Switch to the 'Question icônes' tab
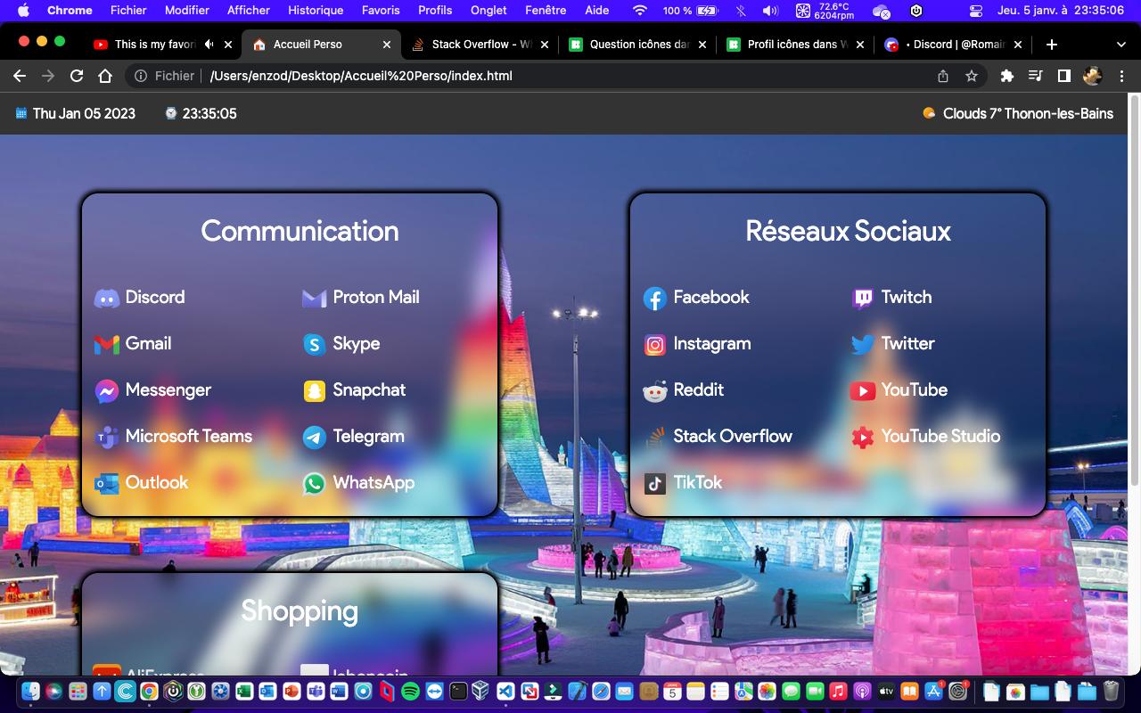Screen dimensions: 1141x713 pos(639,45)
